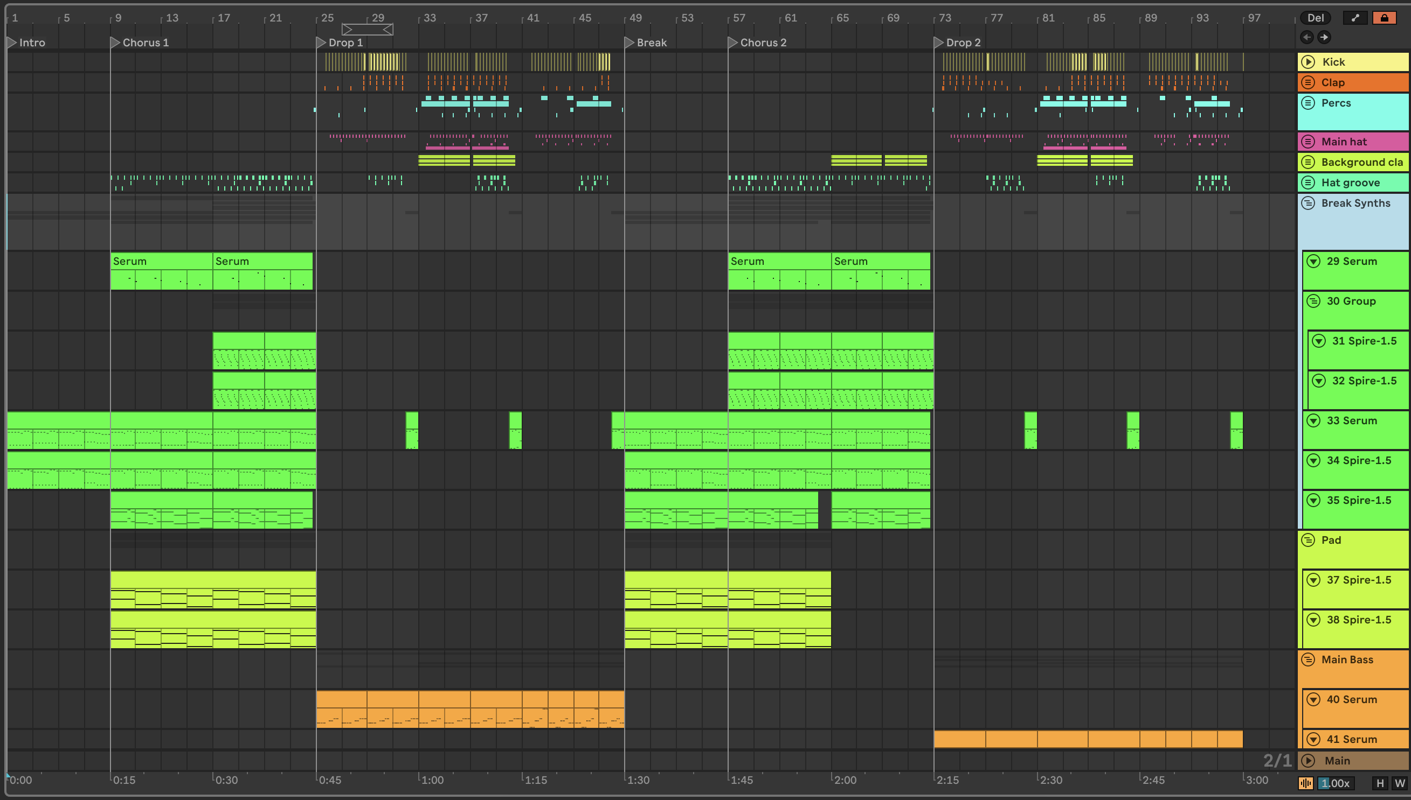This screenshot has width=1411, height=800.
Task: Click the H optimize height button
Action: (1380, 783)
